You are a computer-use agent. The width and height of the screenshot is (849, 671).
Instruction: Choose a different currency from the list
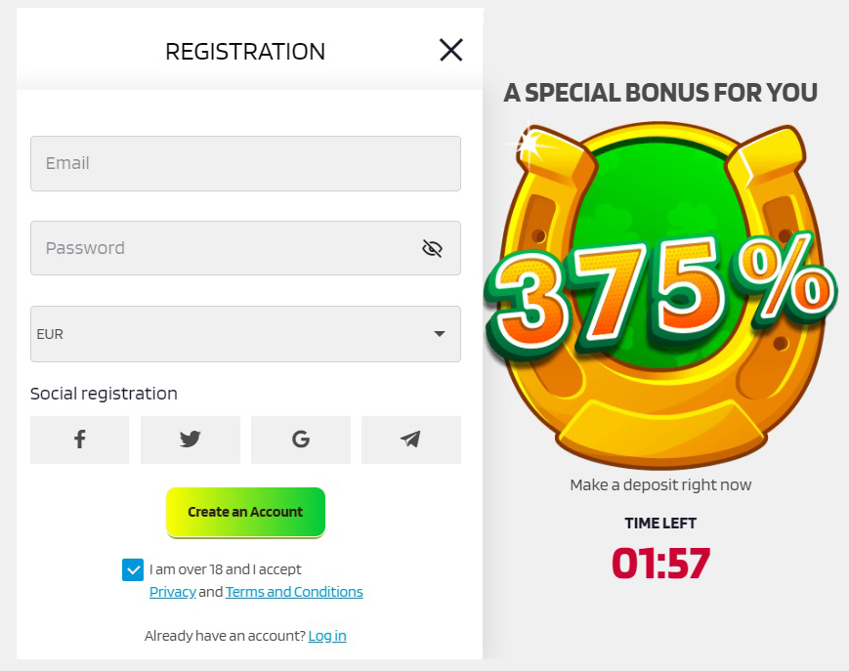point(245,333)
